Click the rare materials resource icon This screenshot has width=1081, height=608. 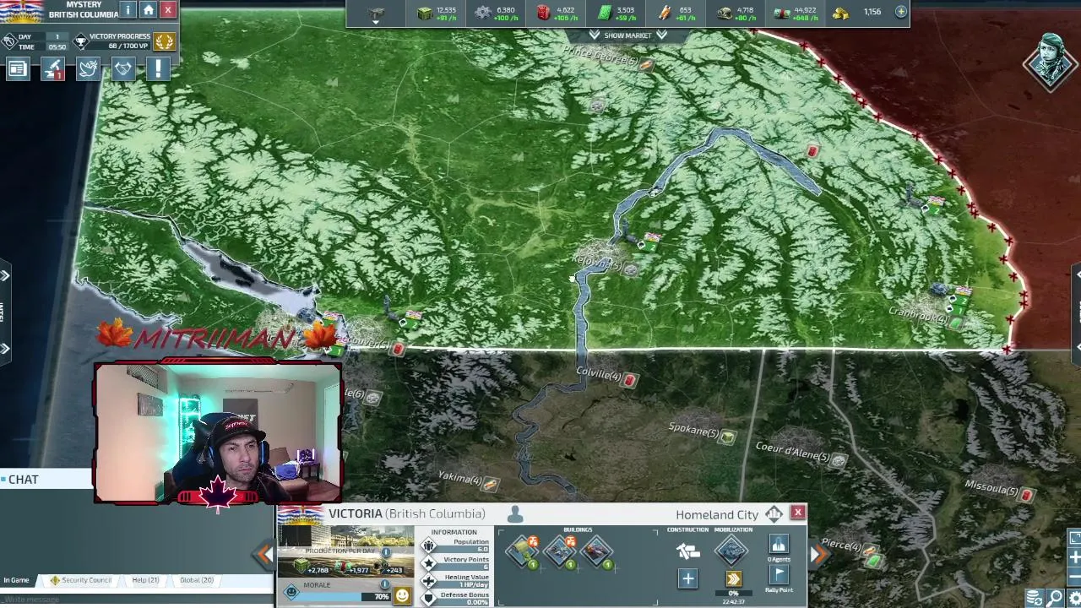[x=665, y=13]
